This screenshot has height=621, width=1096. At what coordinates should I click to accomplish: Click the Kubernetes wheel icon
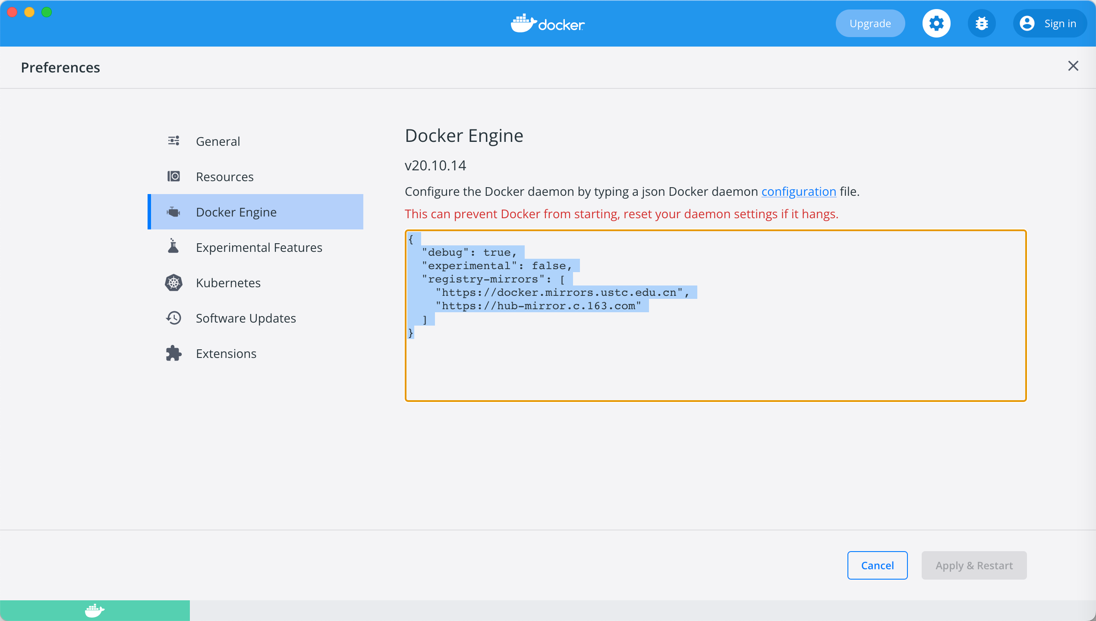pos(173,282)
